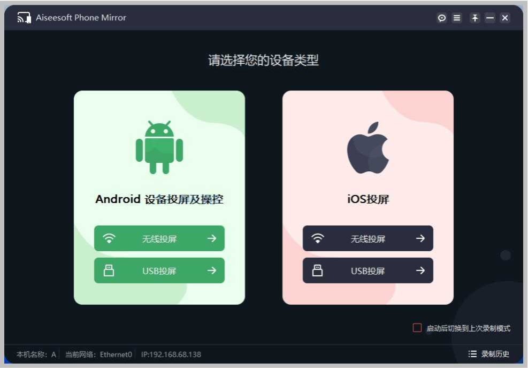Open the 录制历史 recording history list
528x368 pixels.
pos(488,354)
